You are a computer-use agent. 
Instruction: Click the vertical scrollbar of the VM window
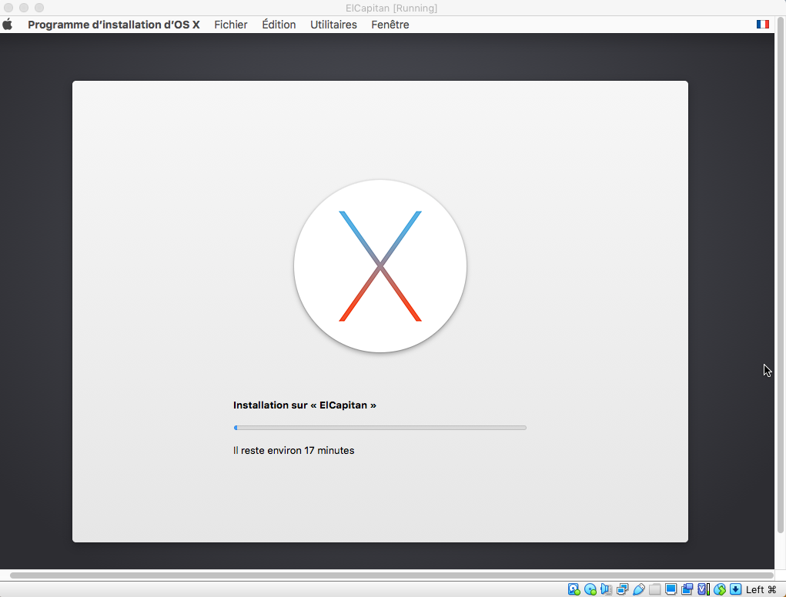(x=781, y=275)
